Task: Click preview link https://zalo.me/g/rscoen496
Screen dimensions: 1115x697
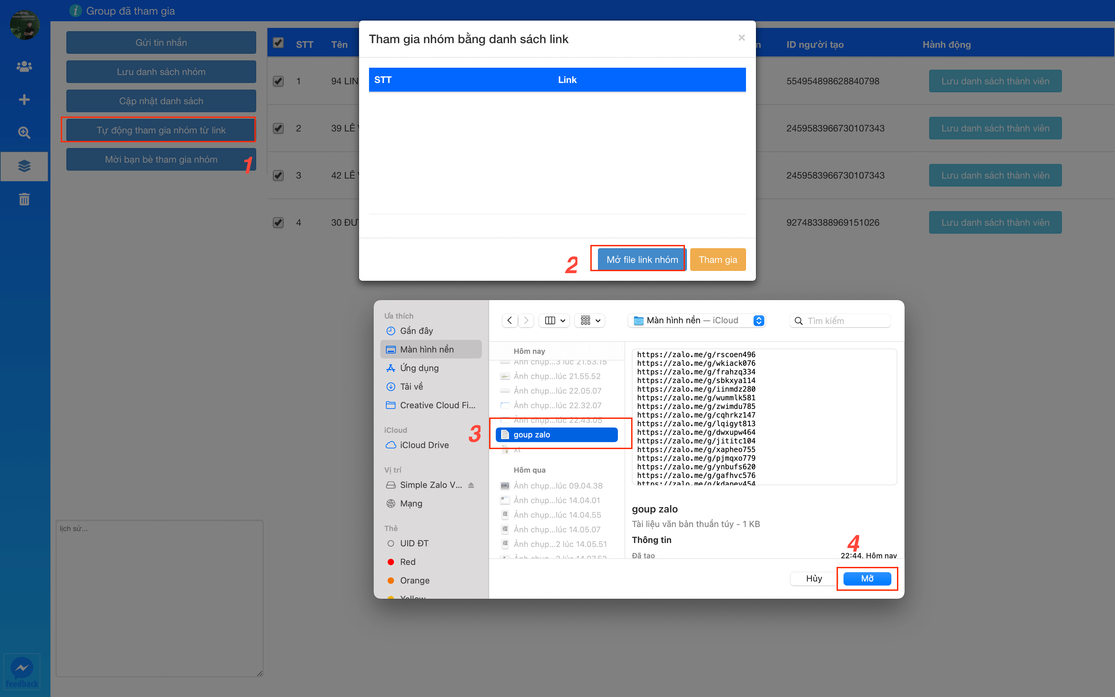Action: [696, 354]
